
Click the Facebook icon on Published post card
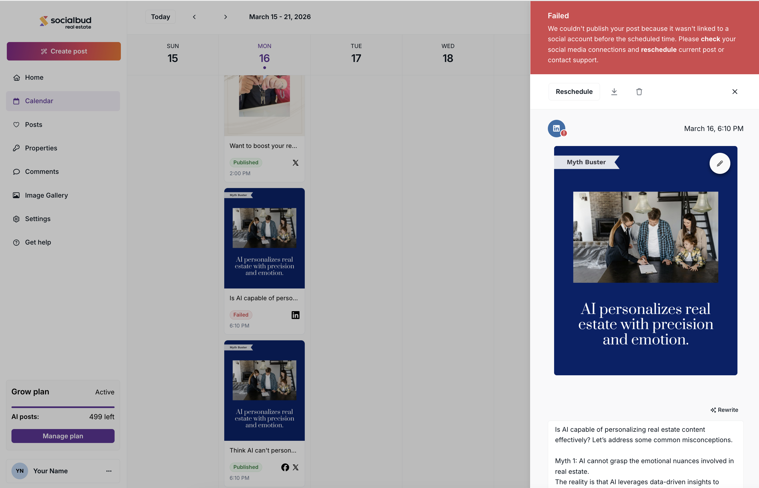(x=285, y=467)
